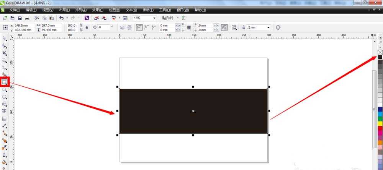This screenshot has width=383, height=170.
Task: Expand the 贴齐(P) snap dropdown
Action: pos(178,18)
